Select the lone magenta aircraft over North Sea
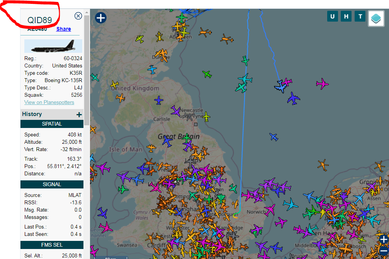 pyautogui.click(x=322, y=84)
